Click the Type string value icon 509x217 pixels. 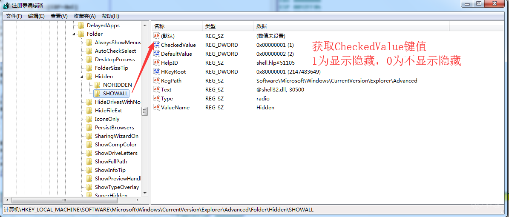point(156,98)
